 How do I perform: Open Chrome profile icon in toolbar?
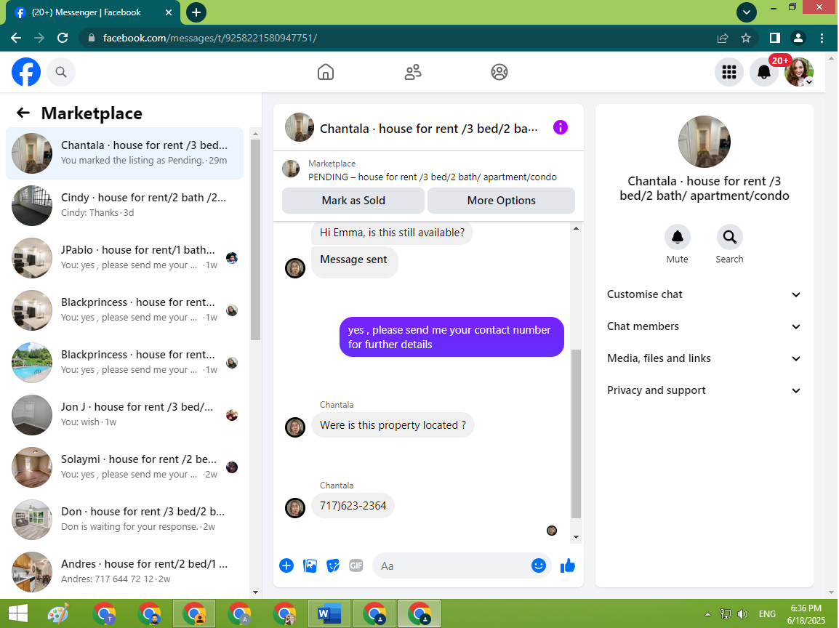tap(798, 38)
